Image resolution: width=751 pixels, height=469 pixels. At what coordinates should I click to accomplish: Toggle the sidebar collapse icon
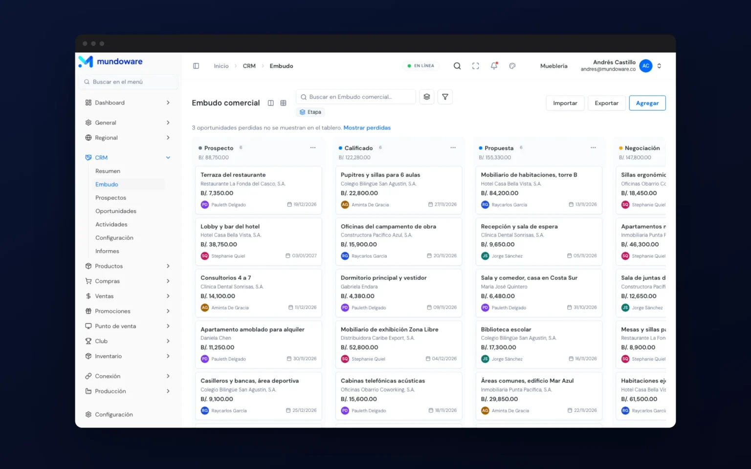click(x=196, y=66)
